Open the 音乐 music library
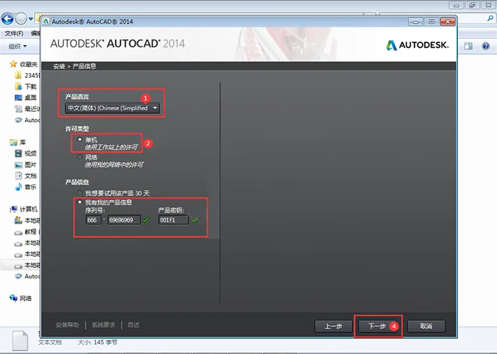Viewport: 497px width, 354px height. [x=30, y=187]
